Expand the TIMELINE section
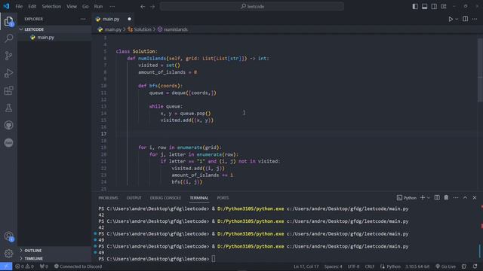 [33, 258]
